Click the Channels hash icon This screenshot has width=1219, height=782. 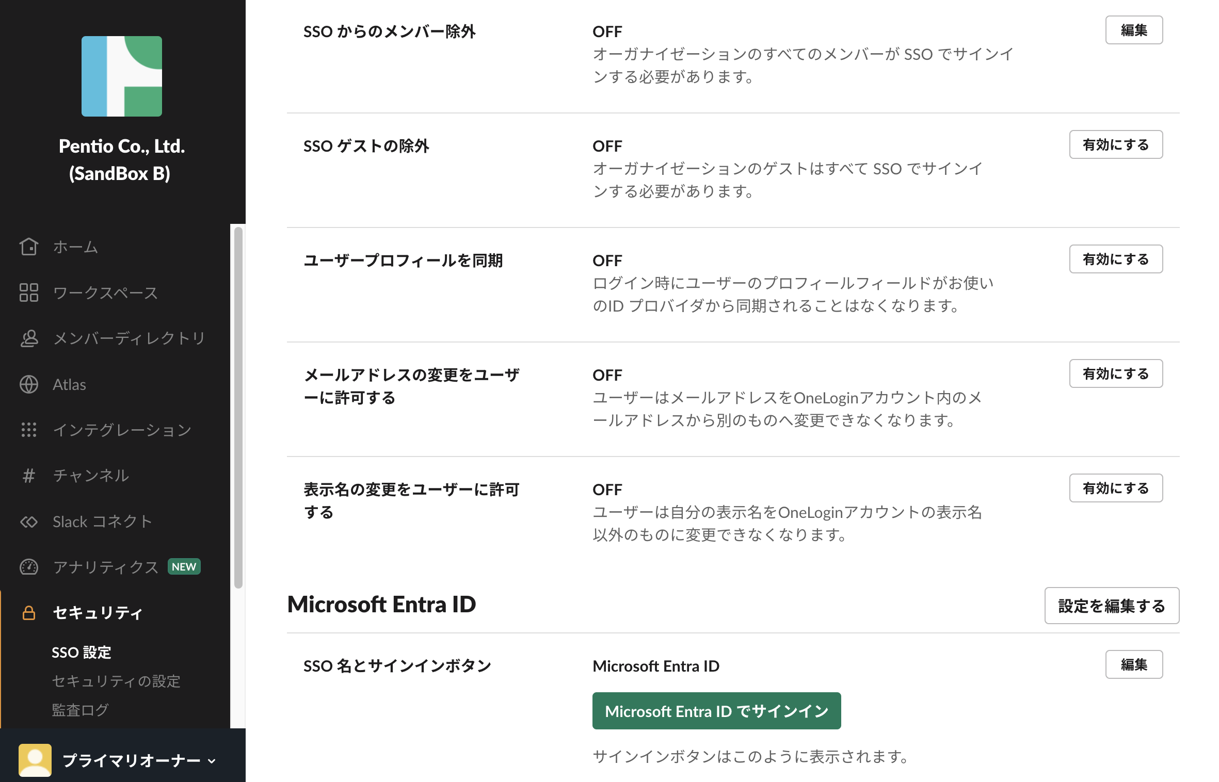click(29, 476)
